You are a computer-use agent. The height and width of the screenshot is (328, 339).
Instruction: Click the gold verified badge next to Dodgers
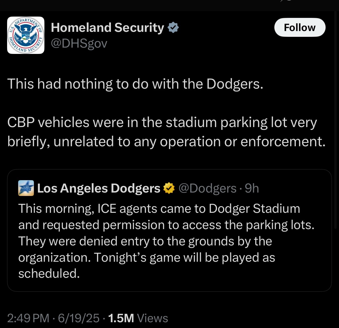(169, 188)
